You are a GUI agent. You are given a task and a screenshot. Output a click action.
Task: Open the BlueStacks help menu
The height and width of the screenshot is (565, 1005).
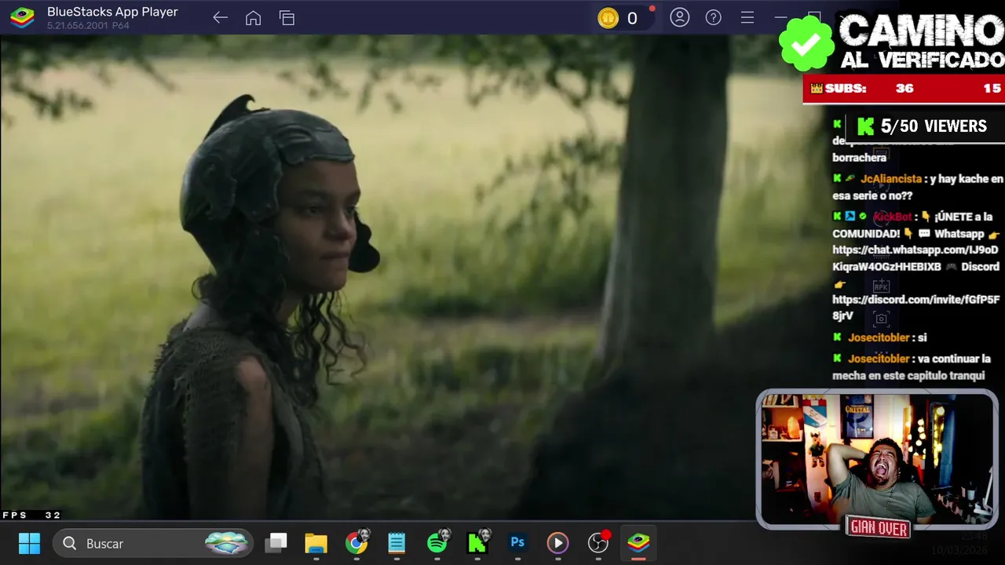click(x=713, y=17)
